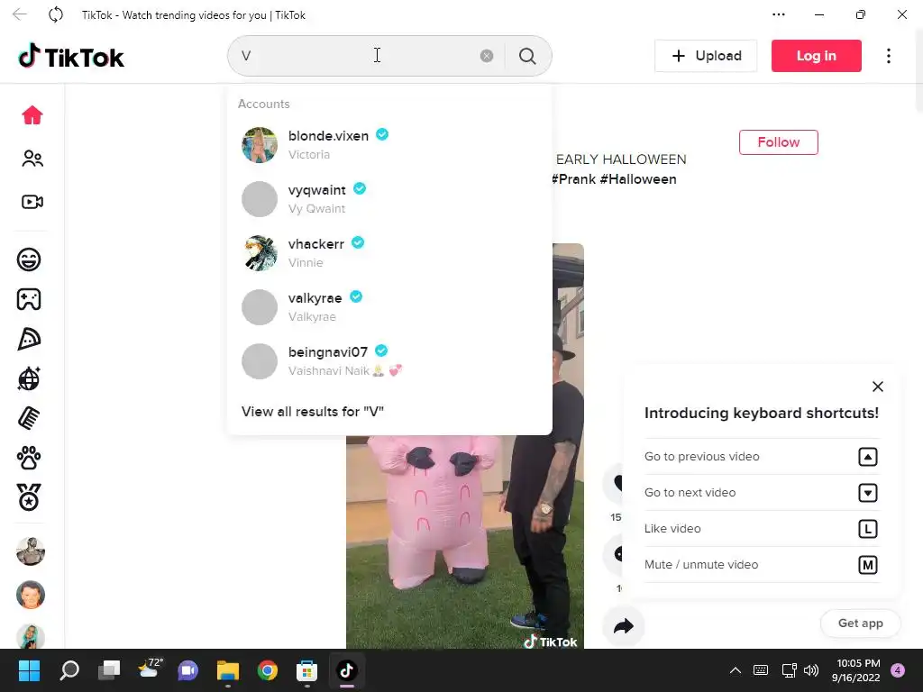Open the title bar ellipsis menu
This screenshot has width=923, height=692.
point(778,14)
